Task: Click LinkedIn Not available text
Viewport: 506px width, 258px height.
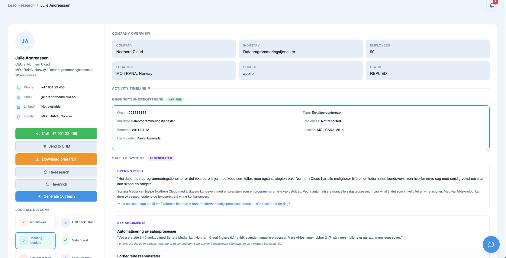Action: [51, 107]
